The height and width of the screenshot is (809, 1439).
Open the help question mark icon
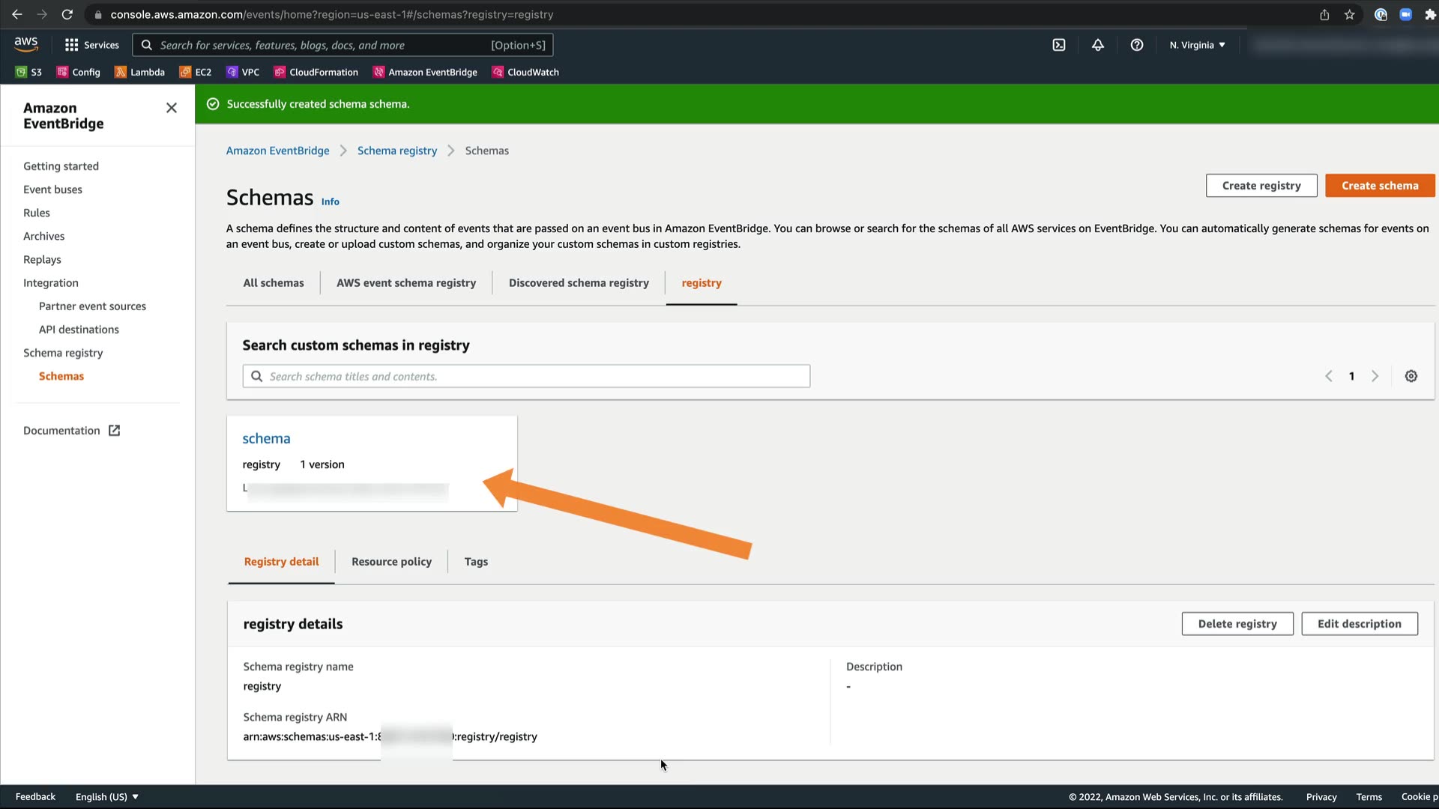point(1137,45)
